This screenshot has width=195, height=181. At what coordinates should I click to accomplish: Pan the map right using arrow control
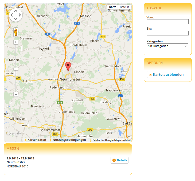(20, 15)
